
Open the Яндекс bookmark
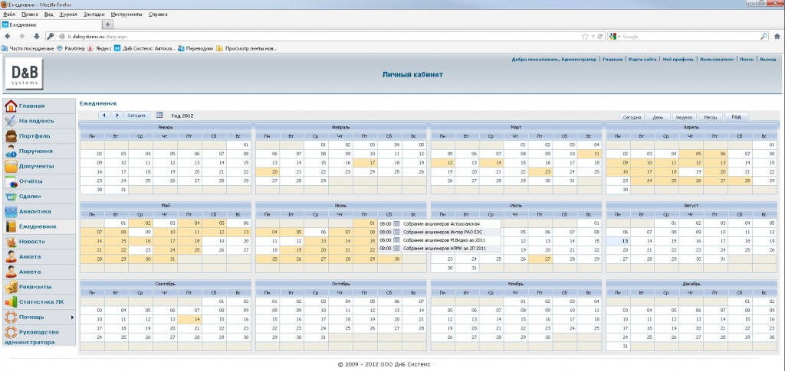[99, 48]
